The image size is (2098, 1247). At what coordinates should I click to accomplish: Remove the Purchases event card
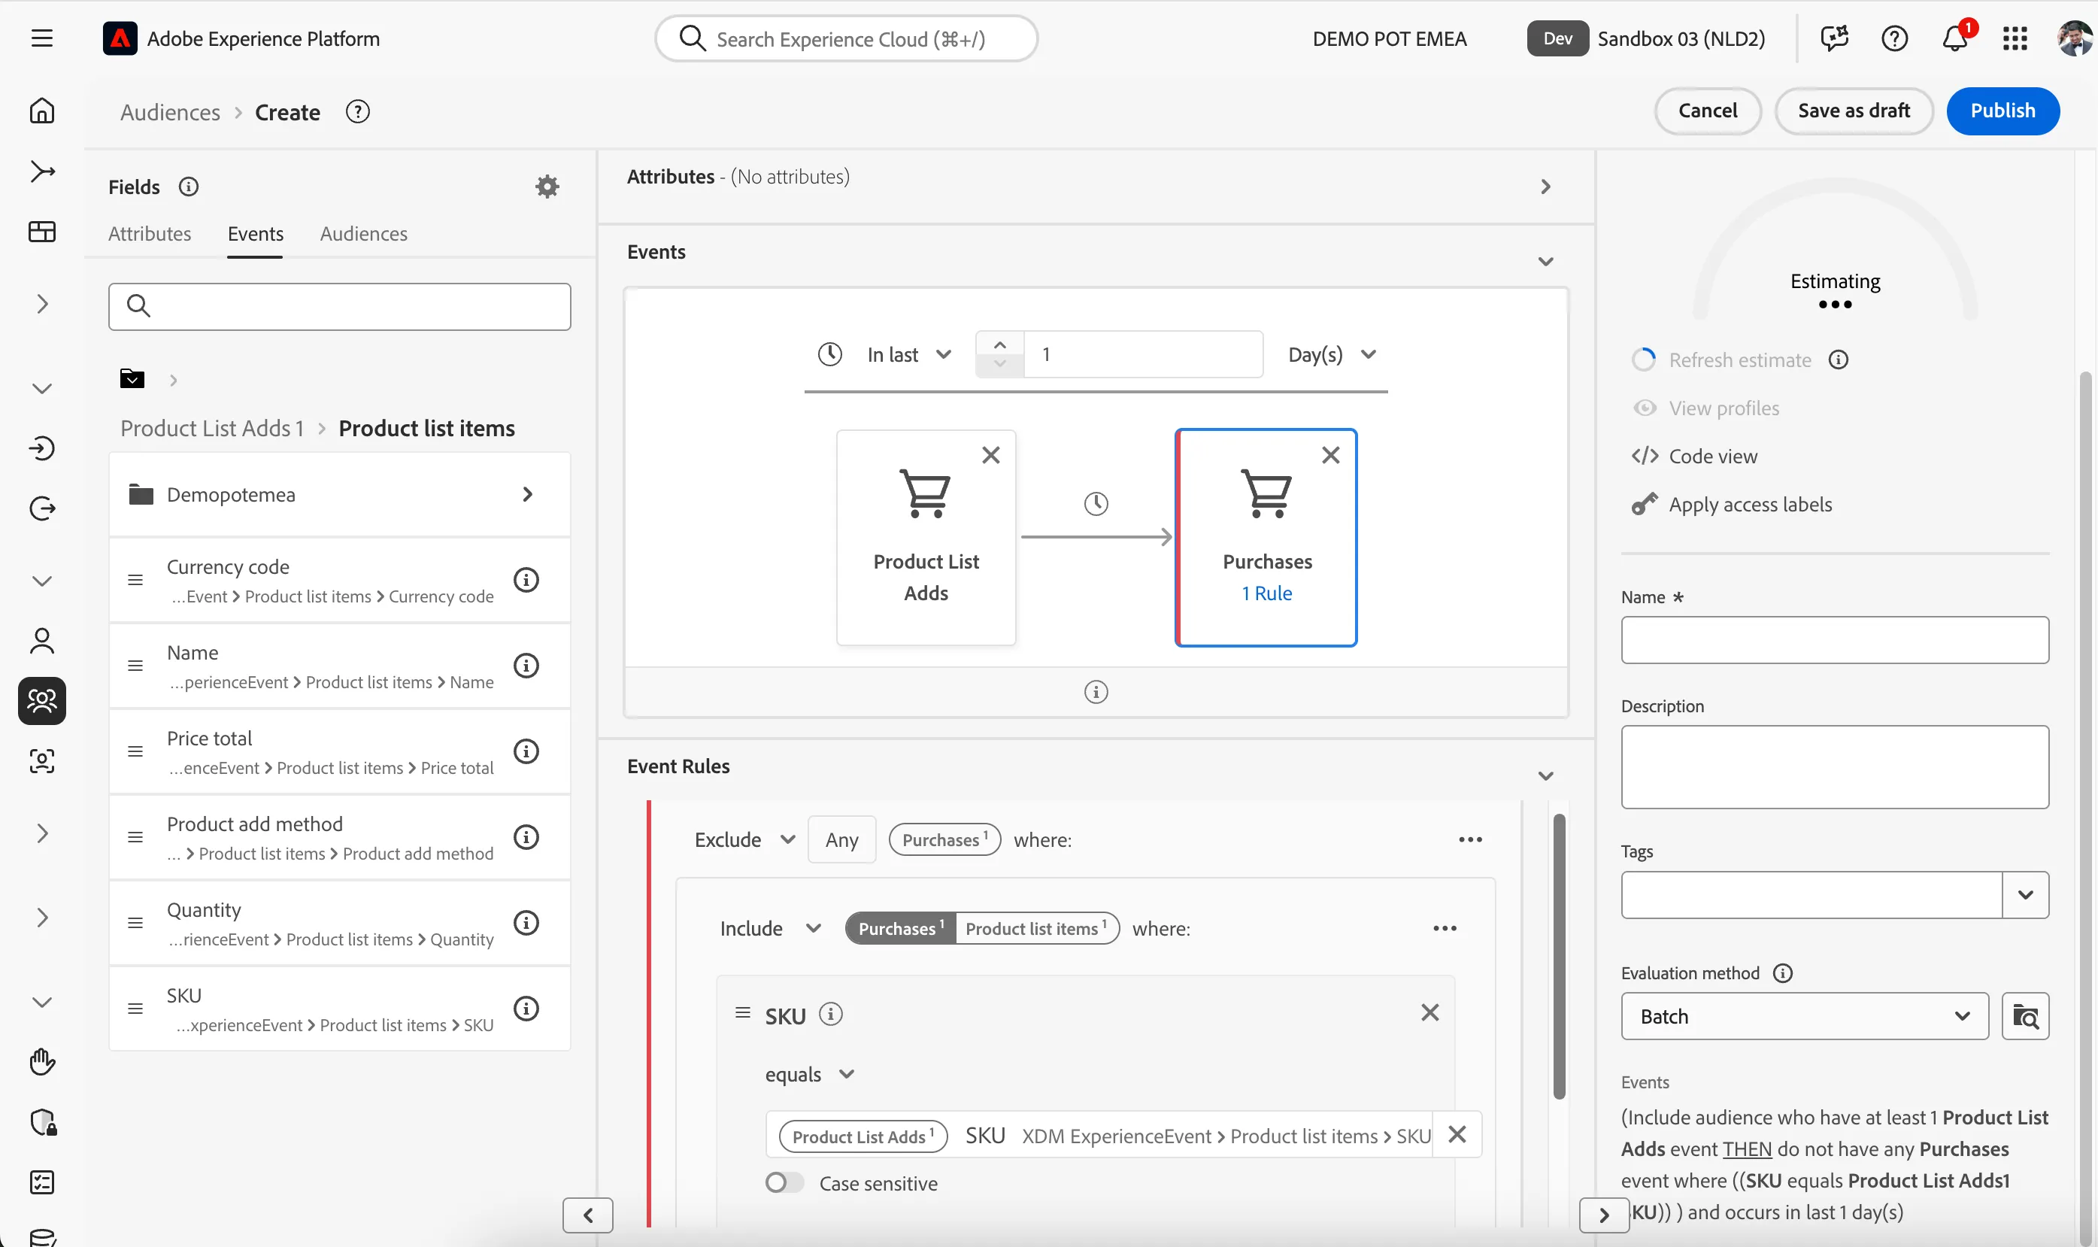[x=1330, y=456]
